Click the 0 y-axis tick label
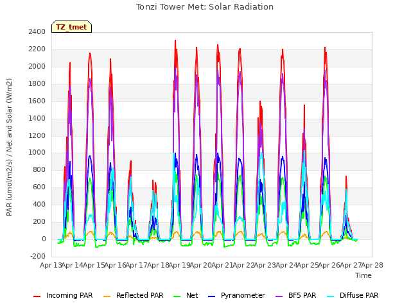 [x=44, y=239]
